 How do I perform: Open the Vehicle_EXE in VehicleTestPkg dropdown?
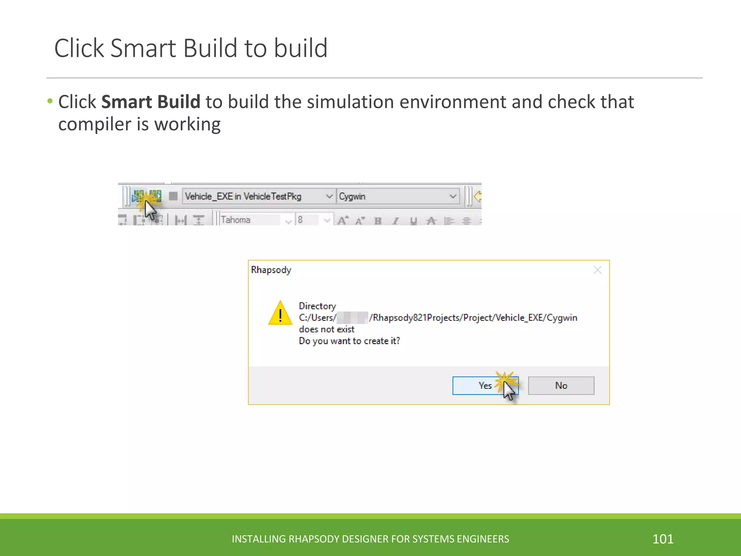pos(258,196)
